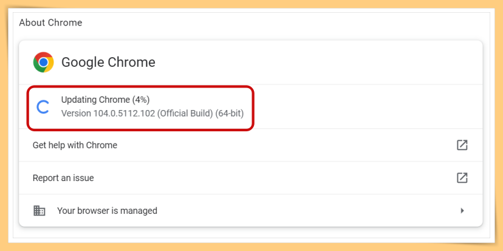Image resolution: width=503 pixels, height=251 pixels.
Task: Click the building icon for managed browser
Action: point(39,211)
